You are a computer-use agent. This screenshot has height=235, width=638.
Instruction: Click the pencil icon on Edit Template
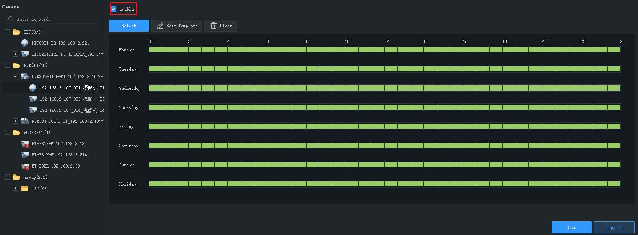click(160, 26)
